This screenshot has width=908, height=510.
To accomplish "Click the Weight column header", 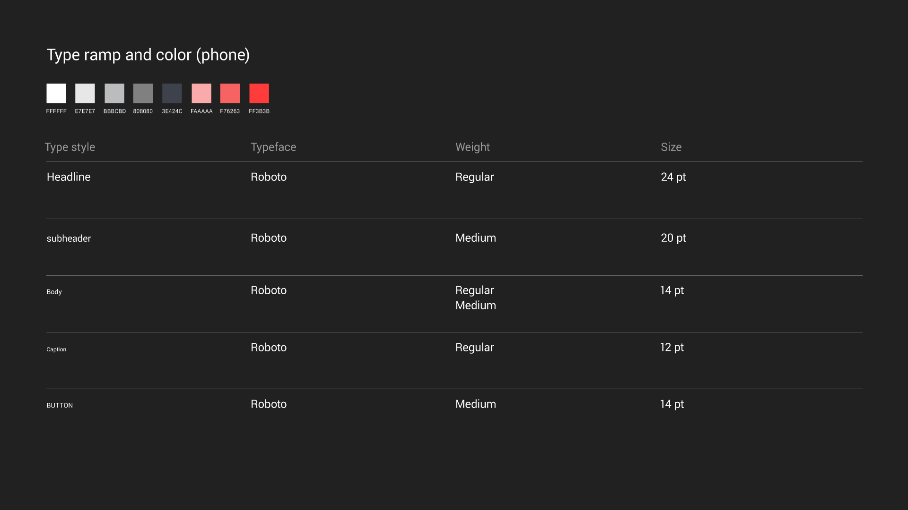I will coord(472,147).
